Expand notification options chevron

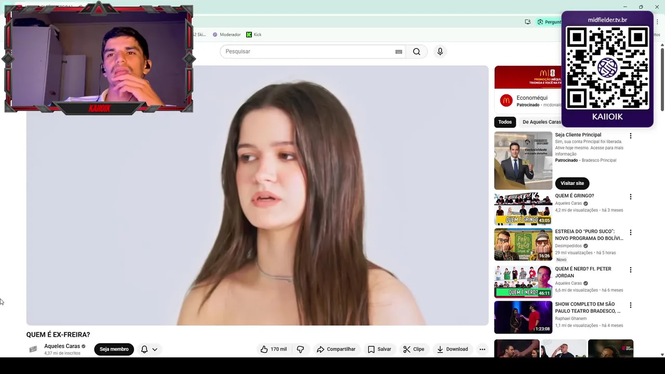pos(154,349)
